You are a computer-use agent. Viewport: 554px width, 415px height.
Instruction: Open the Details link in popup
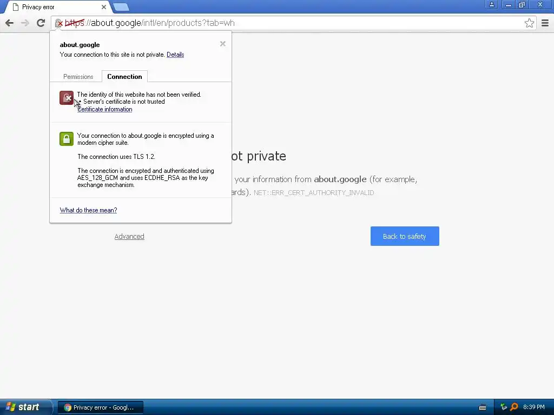click(x=175, y=55)
